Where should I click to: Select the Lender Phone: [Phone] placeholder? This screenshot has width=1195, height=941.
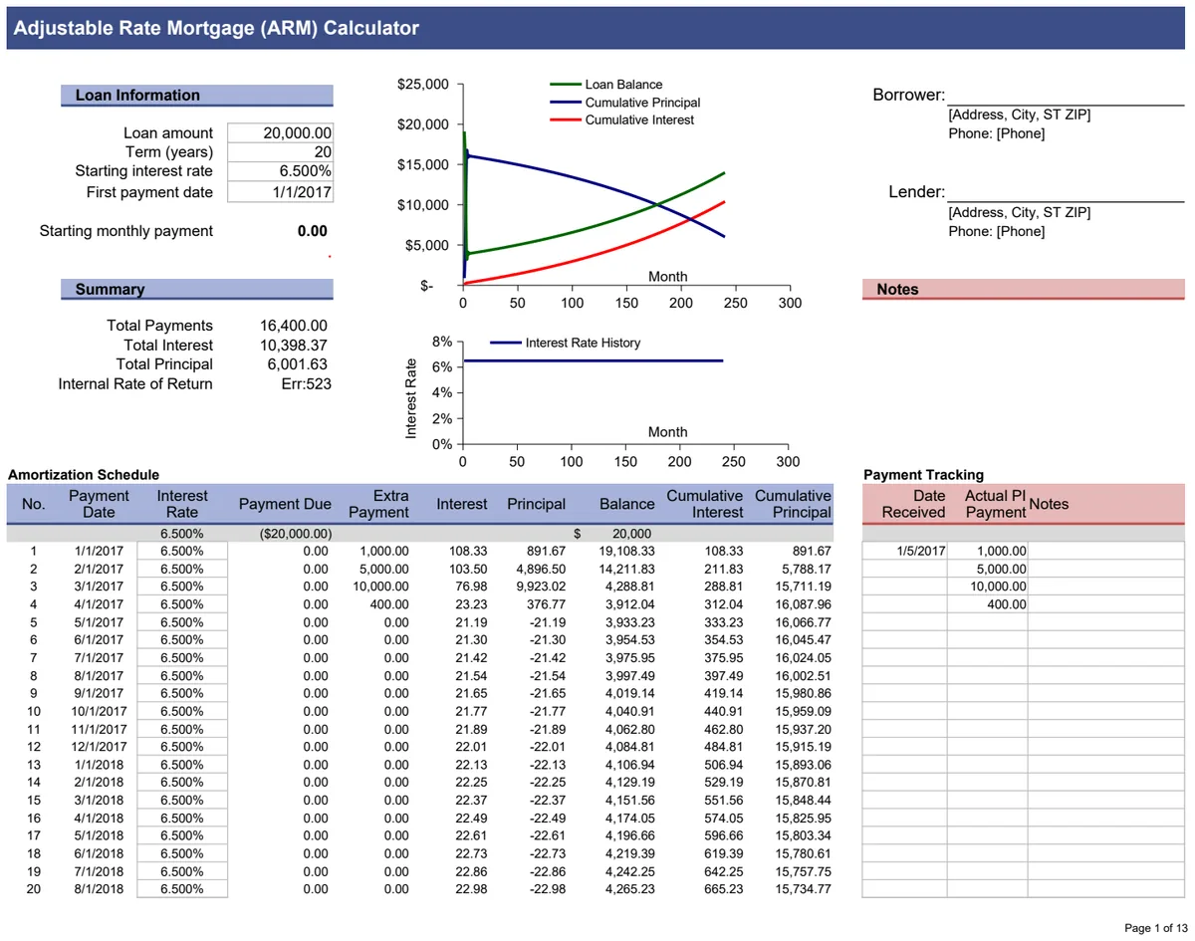[997, 232]
